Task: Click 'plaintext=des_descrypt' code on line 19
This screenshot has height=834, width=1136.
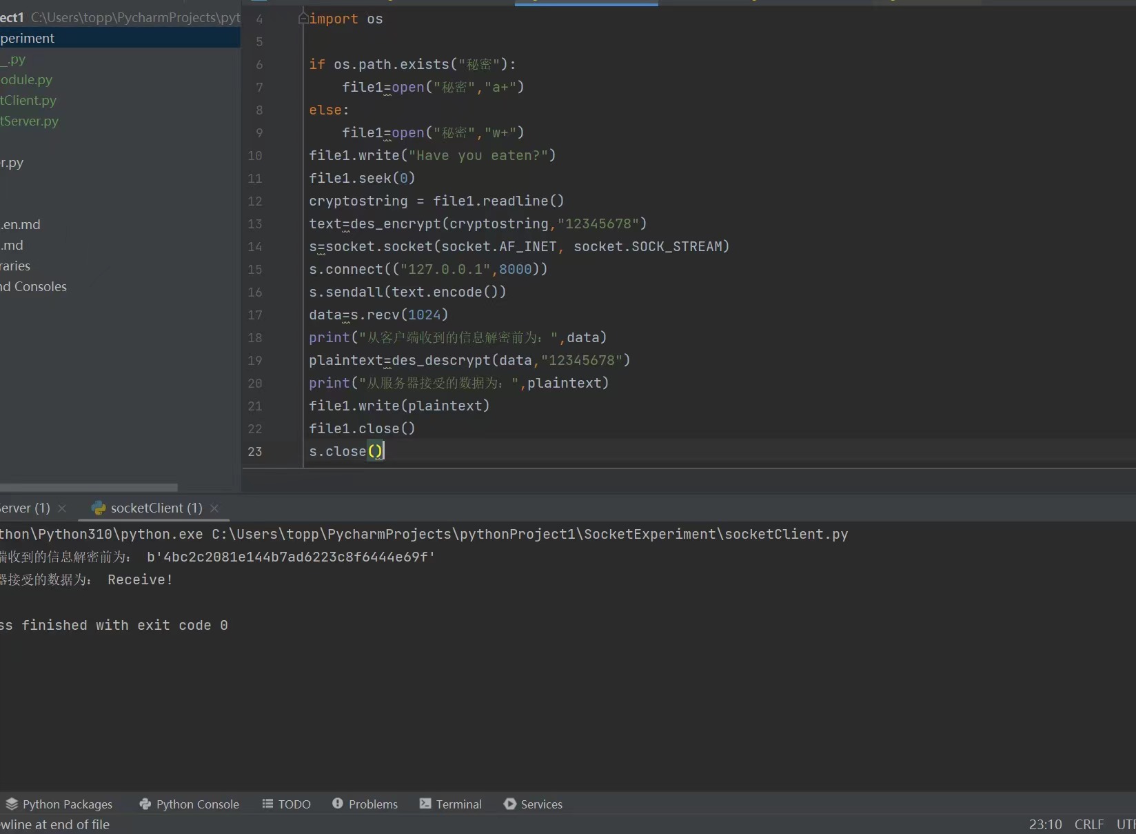Action: tap(469, 361)
